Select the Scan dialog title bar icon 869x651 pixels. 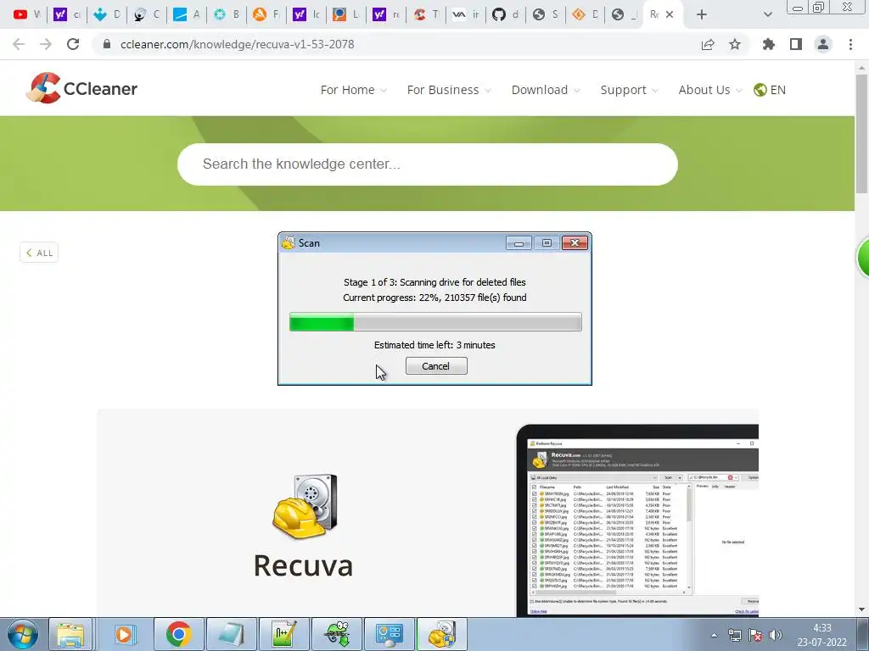pos(289,242)
